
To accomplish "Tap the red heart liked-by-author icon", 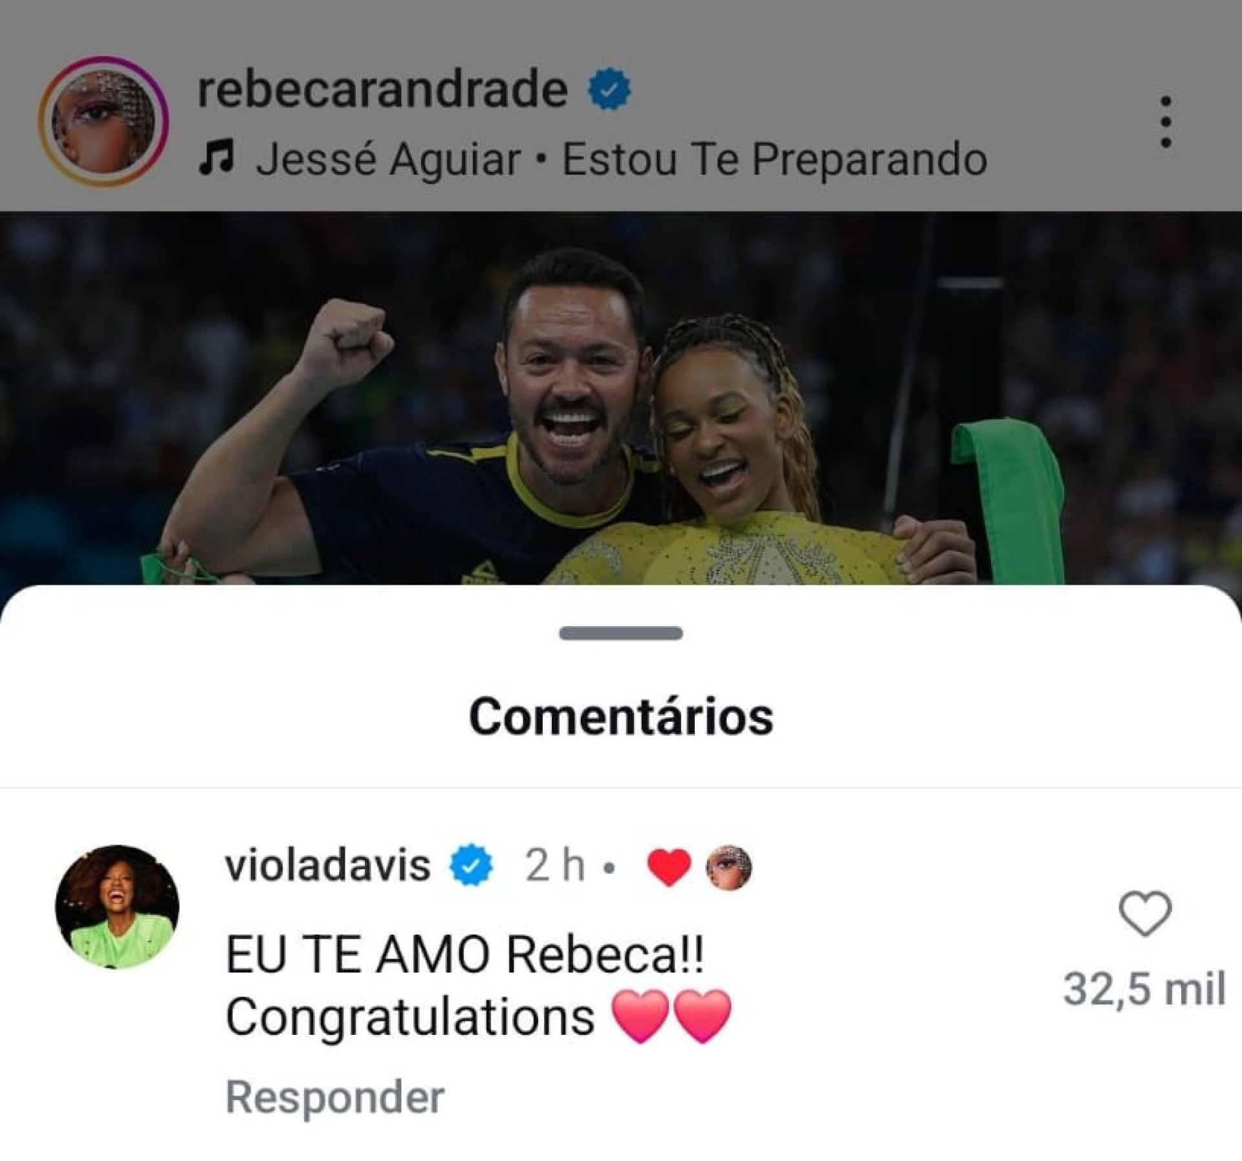I will [670, 867].
